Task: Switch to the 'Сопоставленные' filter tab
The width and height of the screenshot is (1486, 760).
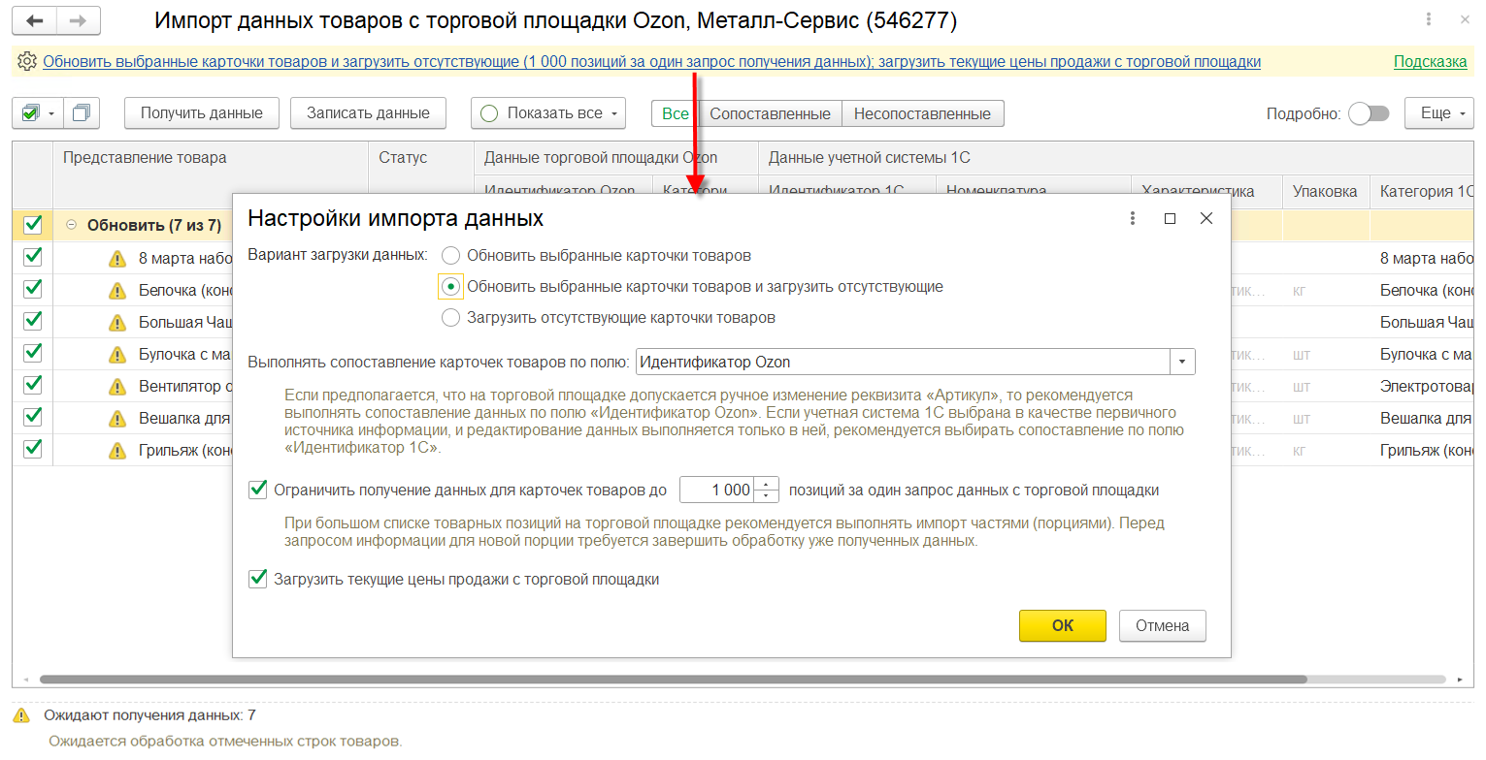Action: (770, 113)
